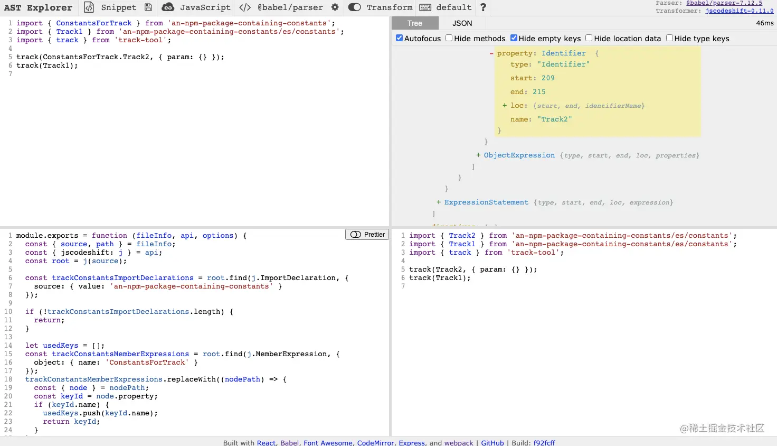The height and width of the screenshot is (446, 777).
Task: Expand the ObjectExpression node
Action: (478, 155)
